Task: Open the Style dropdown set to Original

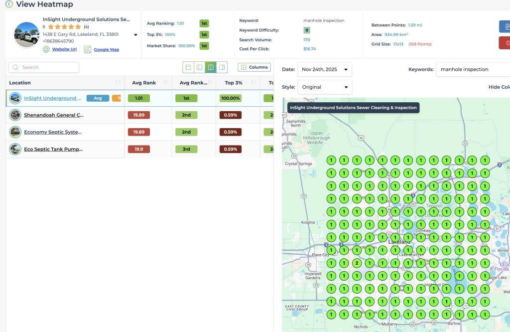Action: coord(325,87)
